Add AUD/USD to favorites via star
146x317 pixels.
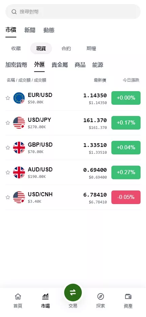click(x=8, y=172)
